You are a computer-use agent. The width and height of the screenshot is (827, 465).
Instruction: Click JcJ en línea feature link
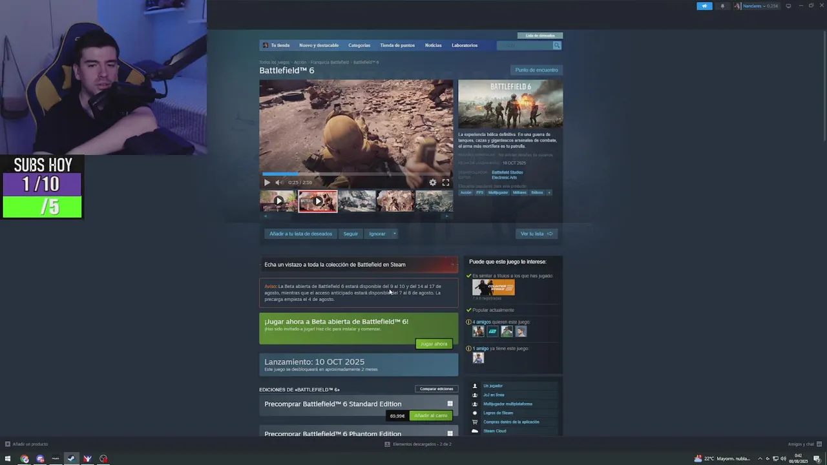click(x=494, y=395)
